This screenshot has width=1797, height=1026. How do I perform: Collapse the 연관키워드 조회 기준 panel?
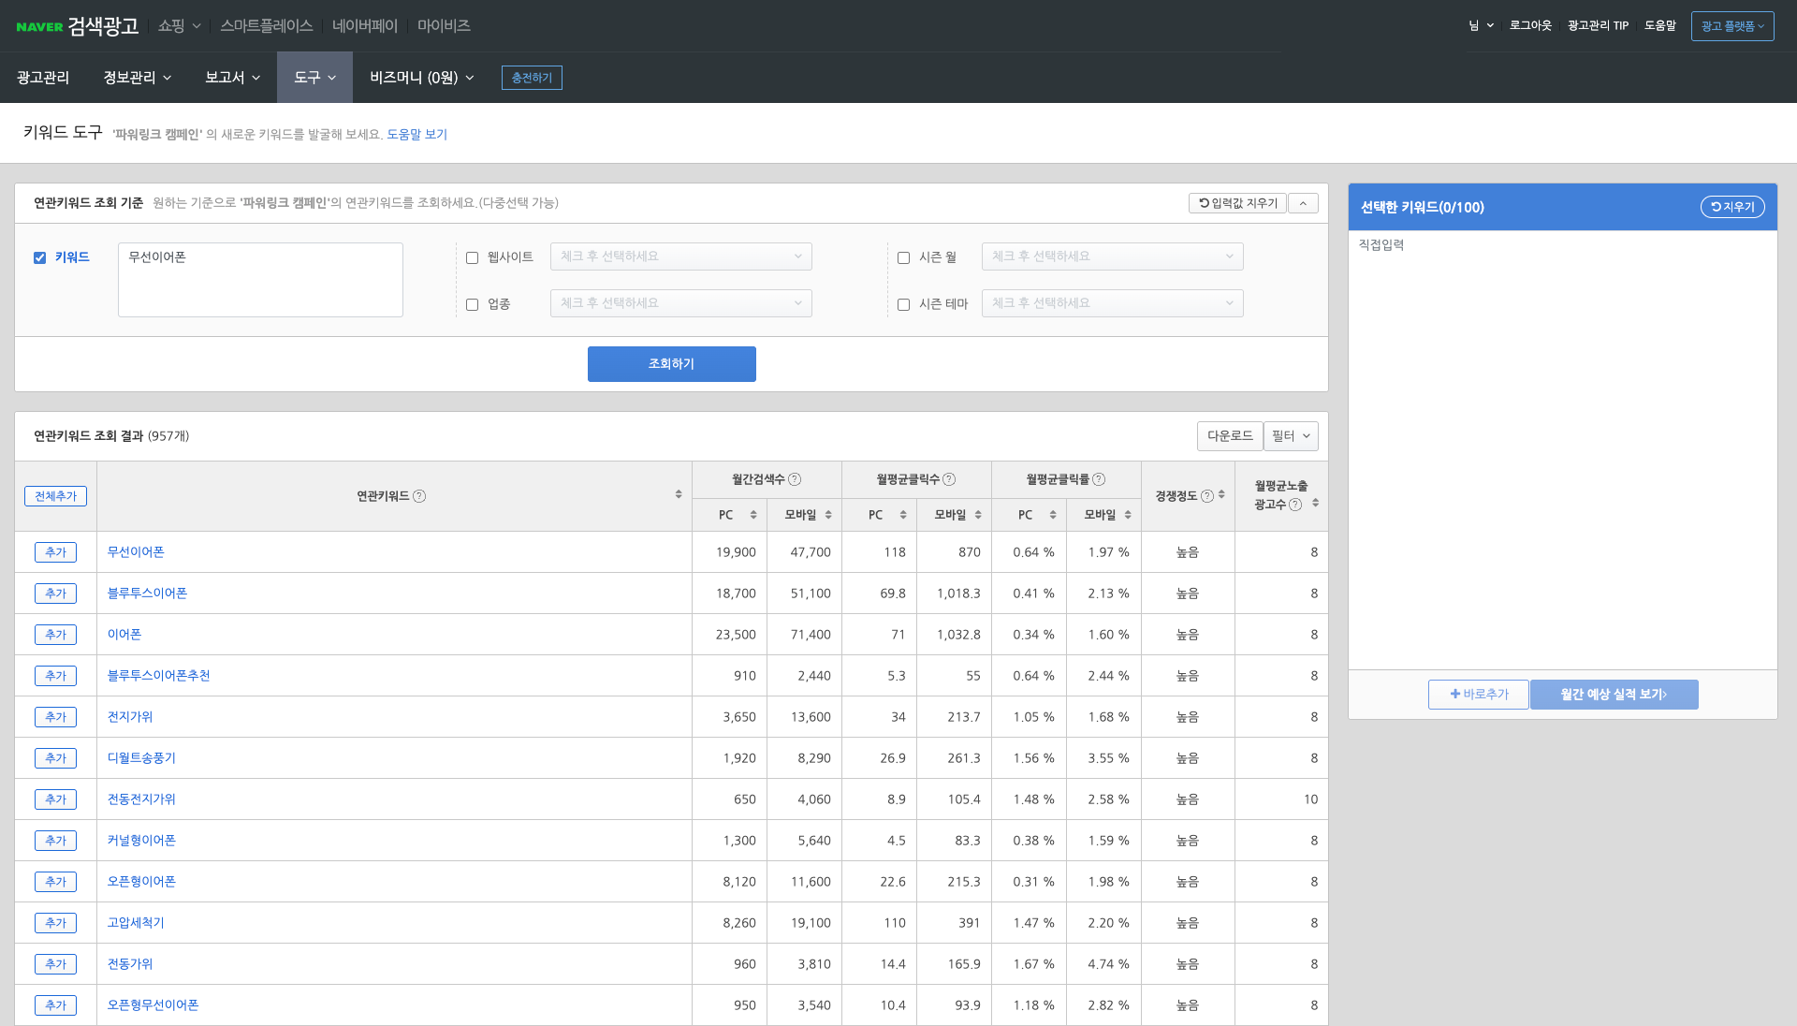pyautogui.click(x=1303, y=203)
